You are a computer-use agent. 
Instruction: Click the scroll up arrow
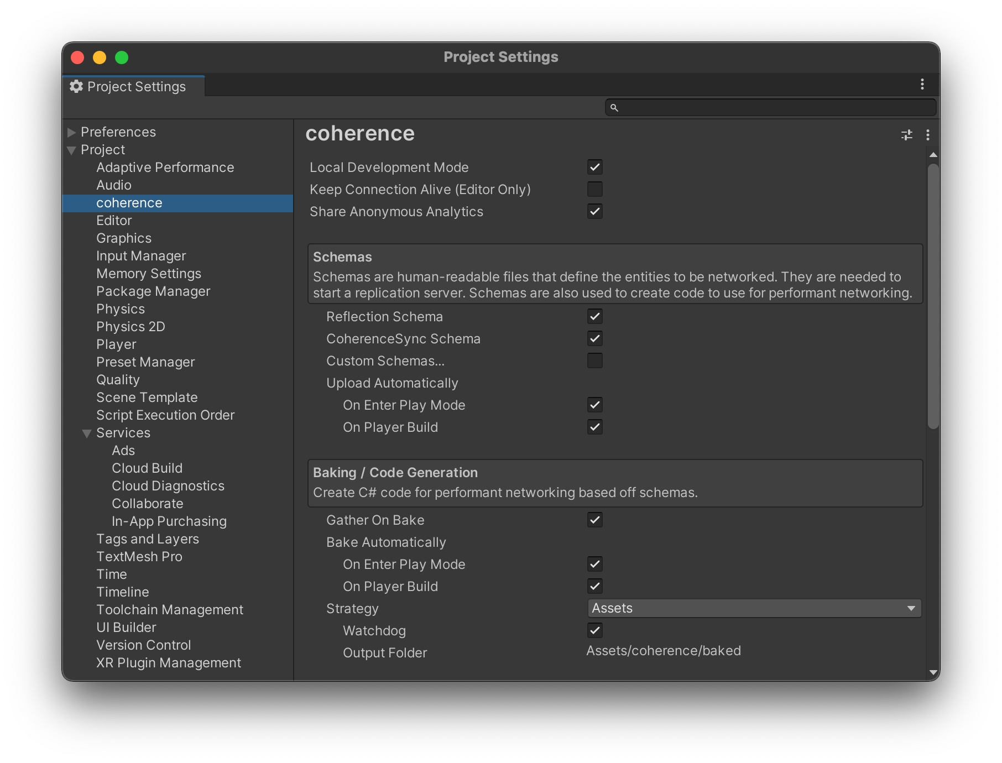pyautogui.click(x=933, y=155)
